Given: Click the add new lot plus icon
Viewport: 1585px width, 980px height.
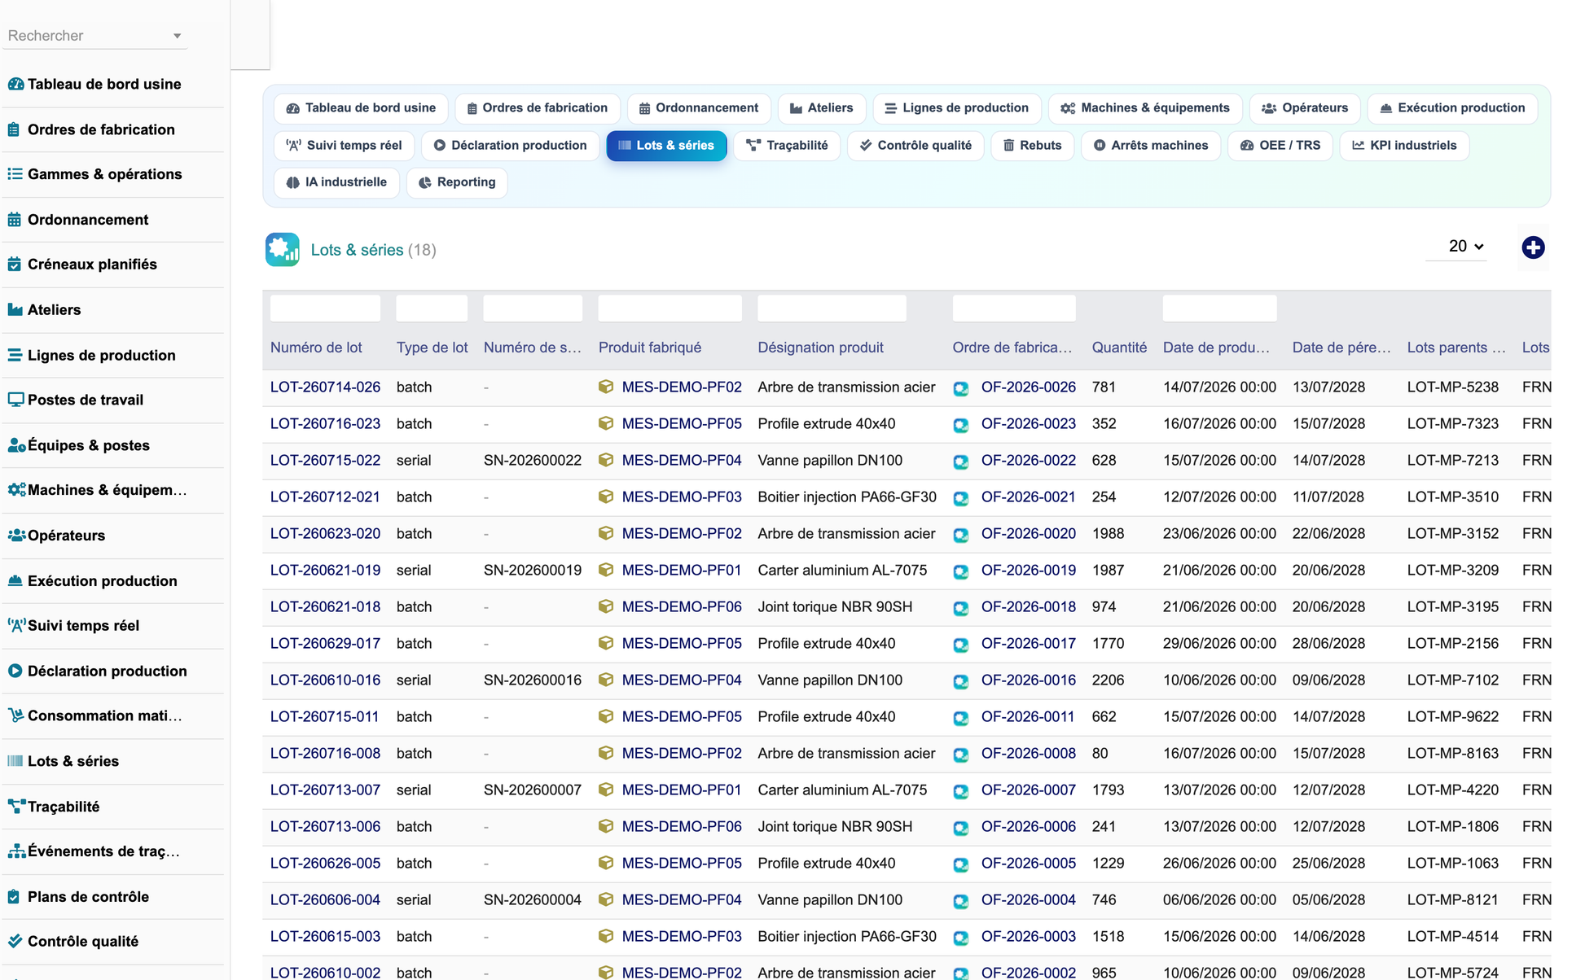Looking at the screenshot, I should [1533, 247].
